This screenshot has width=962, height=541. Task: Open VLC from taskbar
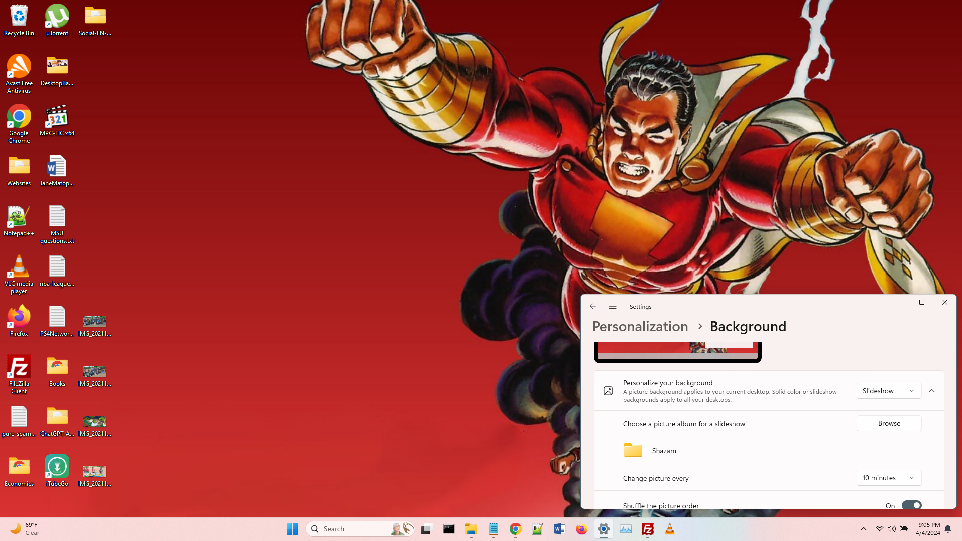[669, 529]
